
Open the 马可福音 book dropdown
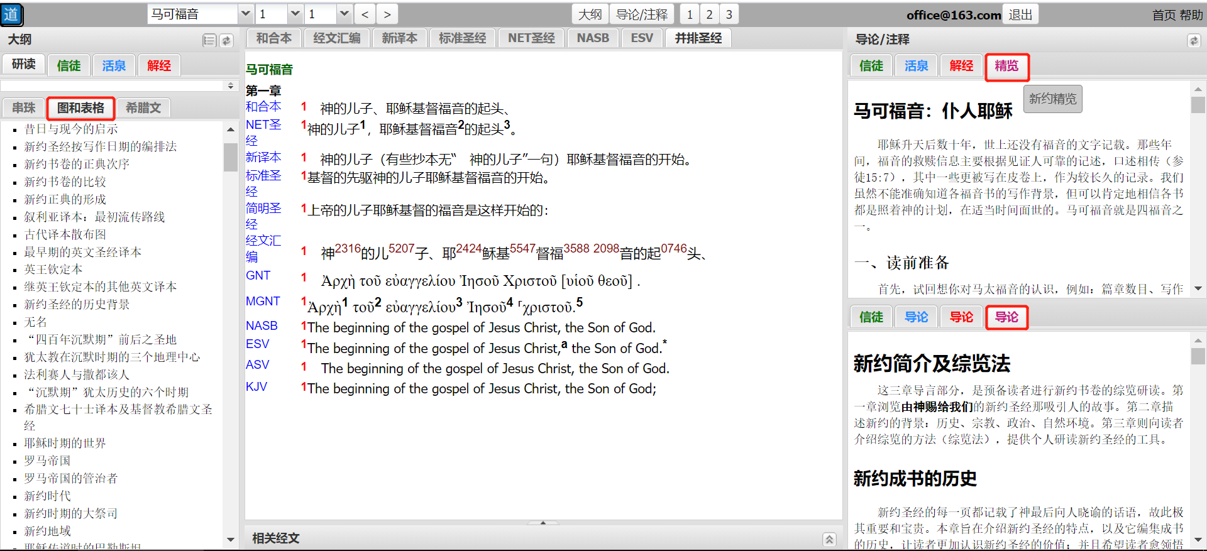(245, 14)
